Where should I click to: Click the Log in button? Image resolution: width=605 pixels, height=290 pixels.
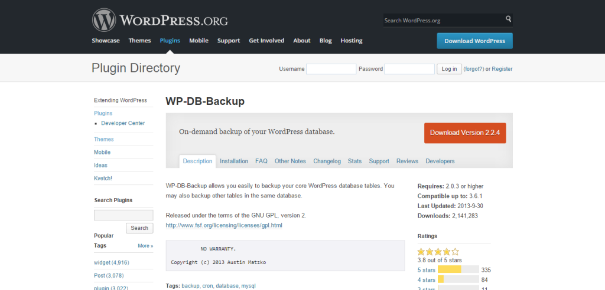pos(449,69)
